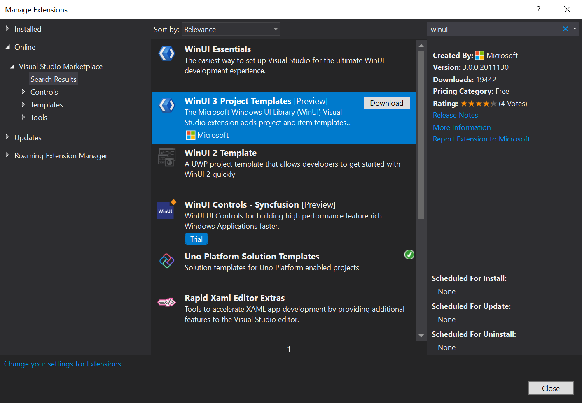Close the Manage Extensions dialog
The height and width of the screenshot is (403, 582).
[x=551, y=388]
